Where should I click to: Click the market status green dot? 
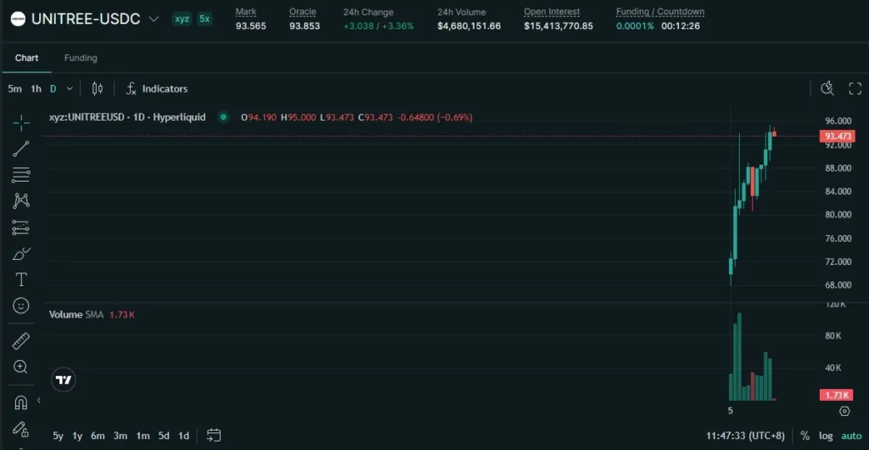(x=223, y=117)
